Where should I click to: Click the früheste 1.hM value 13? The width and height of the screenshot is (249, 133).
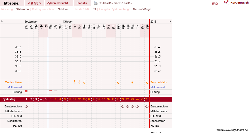point(94,9)
